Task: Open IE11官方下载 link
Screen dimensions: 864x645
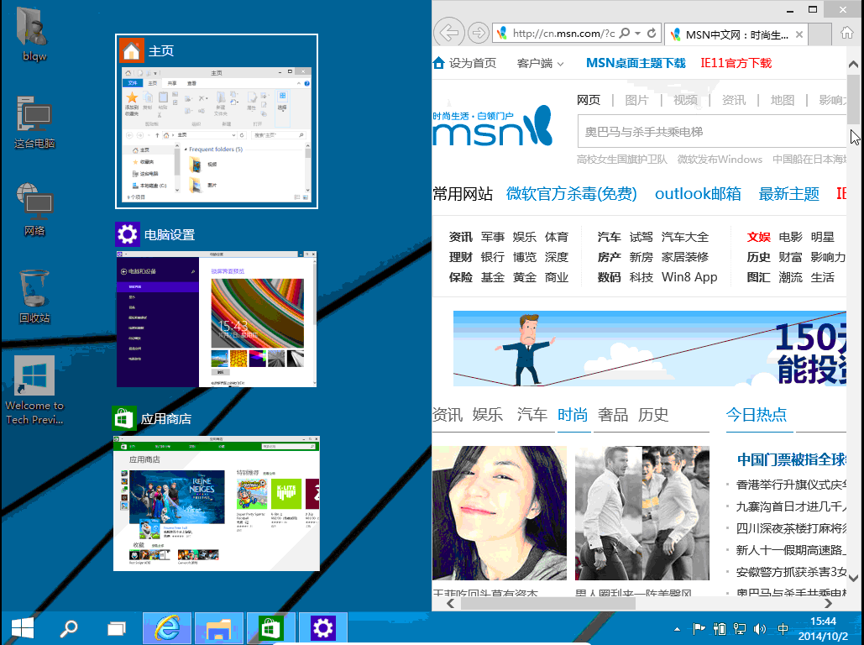Action: tap(736, 63)
